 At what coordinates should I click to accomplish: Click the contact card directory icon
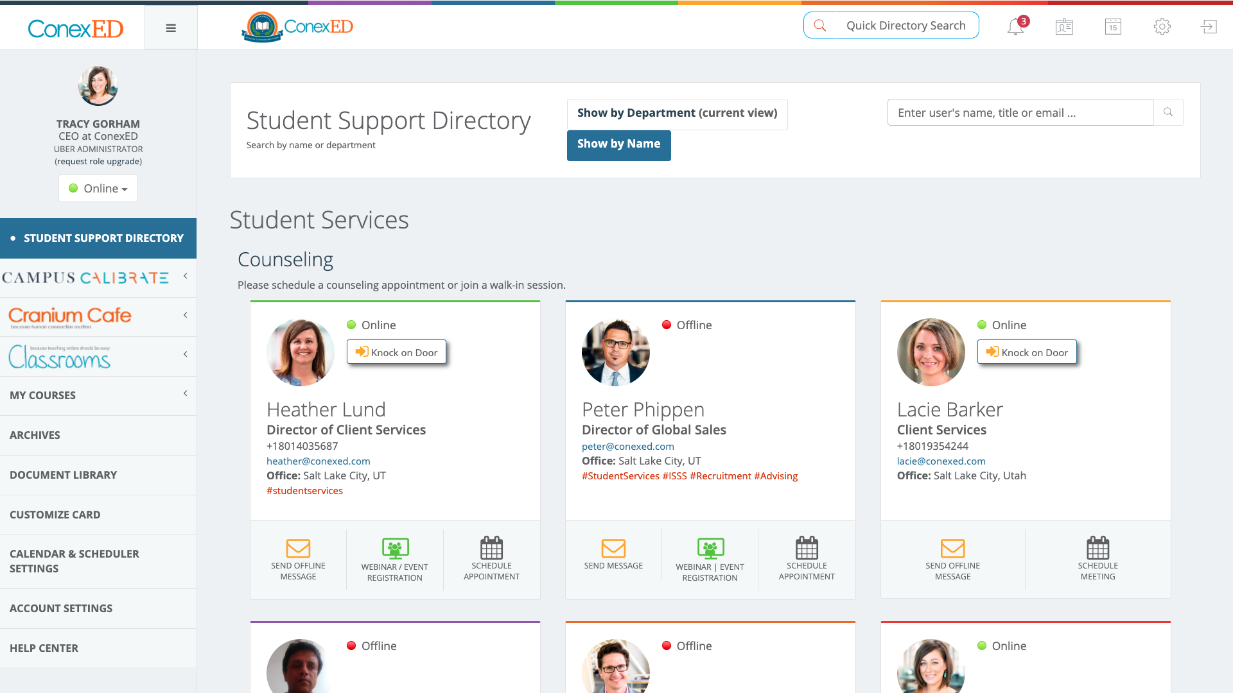[x=1064, y=27]
